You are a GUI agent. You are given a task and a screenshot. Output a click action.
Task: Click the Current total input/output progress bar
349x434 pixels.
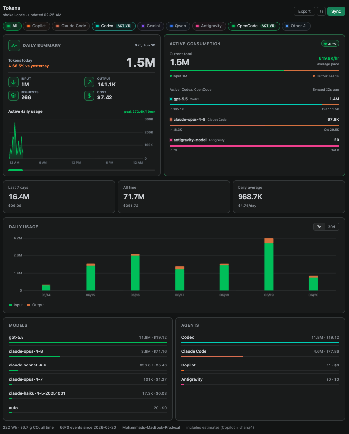point(254,71)
